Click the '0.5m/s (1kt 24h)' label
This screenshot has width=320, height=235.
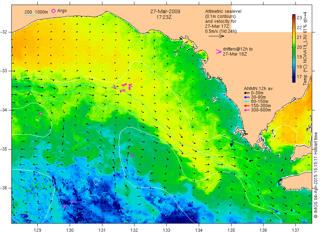[221, 31]
